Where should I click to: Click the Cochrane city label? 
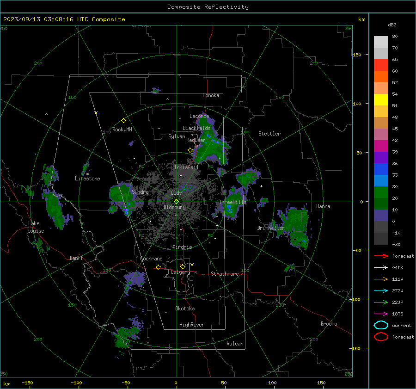(151, 259)
